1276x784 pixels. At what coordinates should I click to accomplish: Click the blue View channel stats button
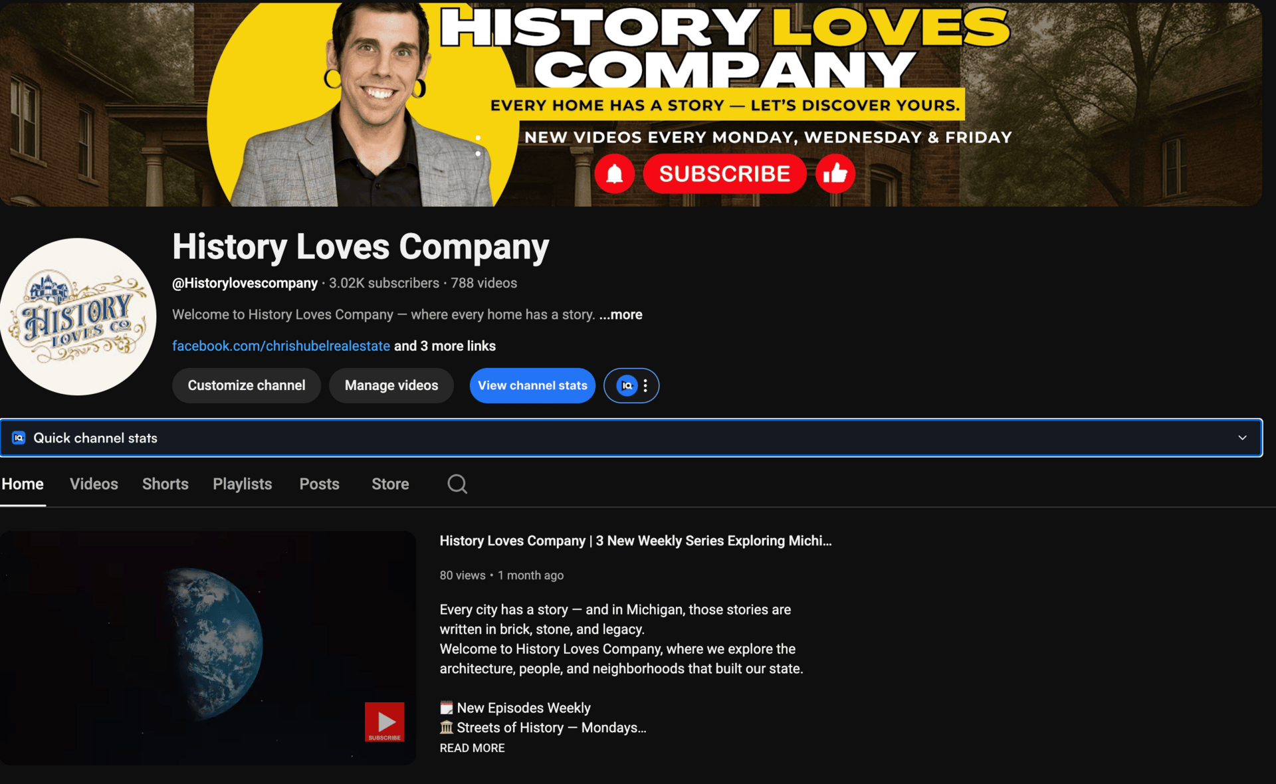(532, 385)
